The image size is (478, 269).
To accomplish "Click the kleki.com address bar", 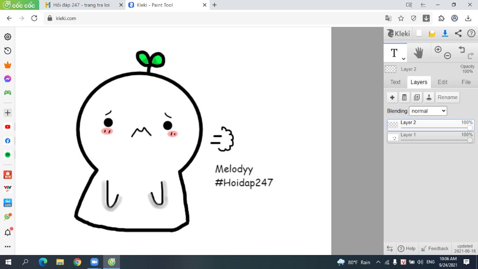I will pyautogui.click(x=213, y=18).
